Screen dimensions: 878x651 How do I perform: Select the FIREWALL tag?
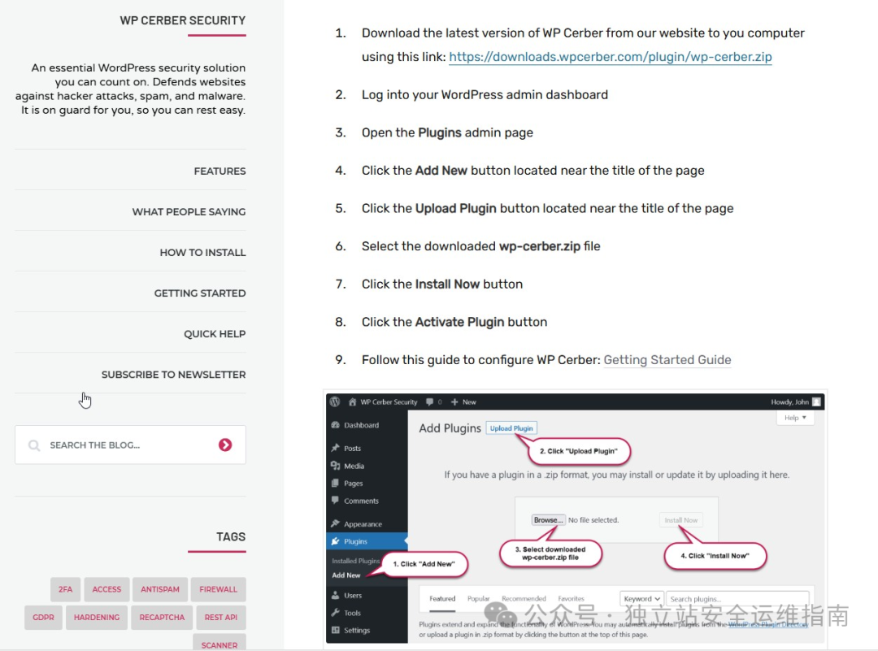(x=219, y=589)
